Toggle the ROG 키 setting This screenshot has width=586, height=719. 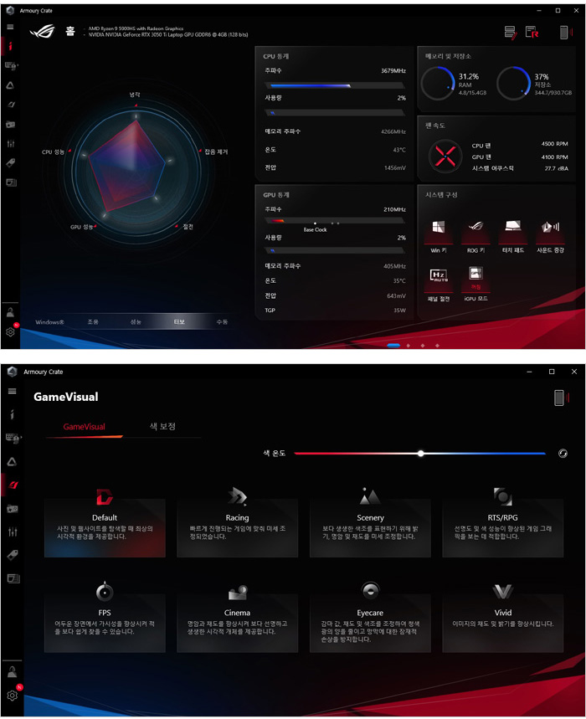coord(476,237)
